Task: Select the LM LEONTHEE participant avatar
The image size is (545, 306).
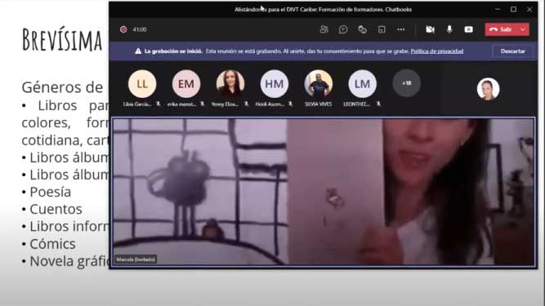Action: point(362,84)
